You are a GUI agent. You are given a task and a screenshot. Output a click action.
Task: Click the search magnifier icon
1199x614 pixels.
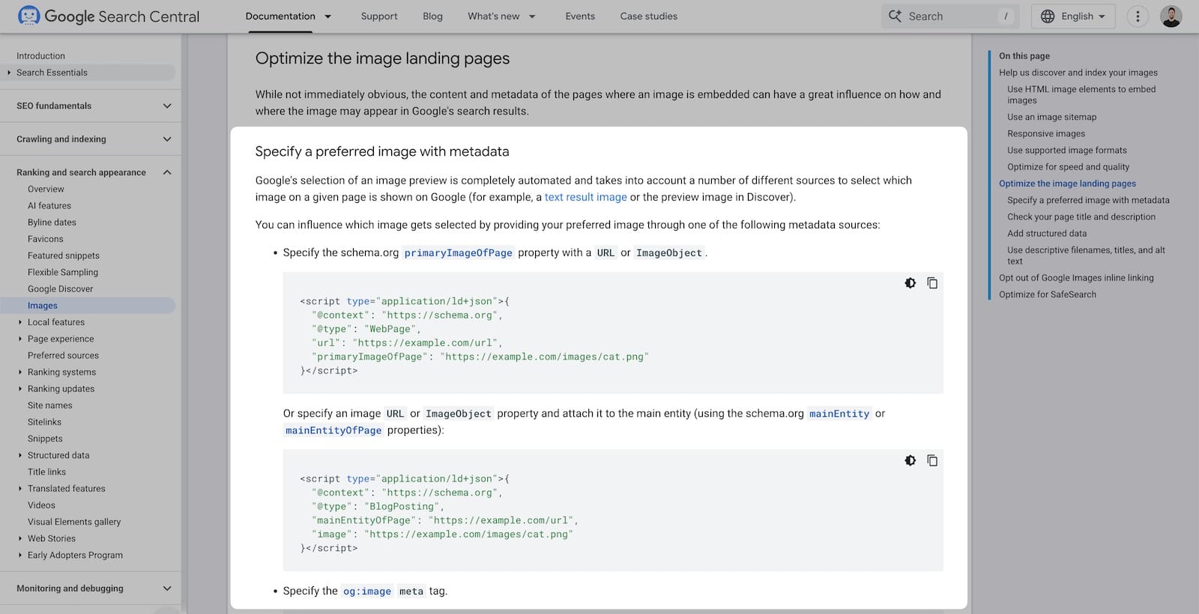click(x=895, y=16)
